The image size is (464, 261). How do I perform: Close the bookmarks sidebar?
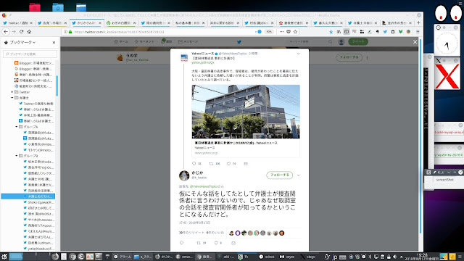point(54,42)
